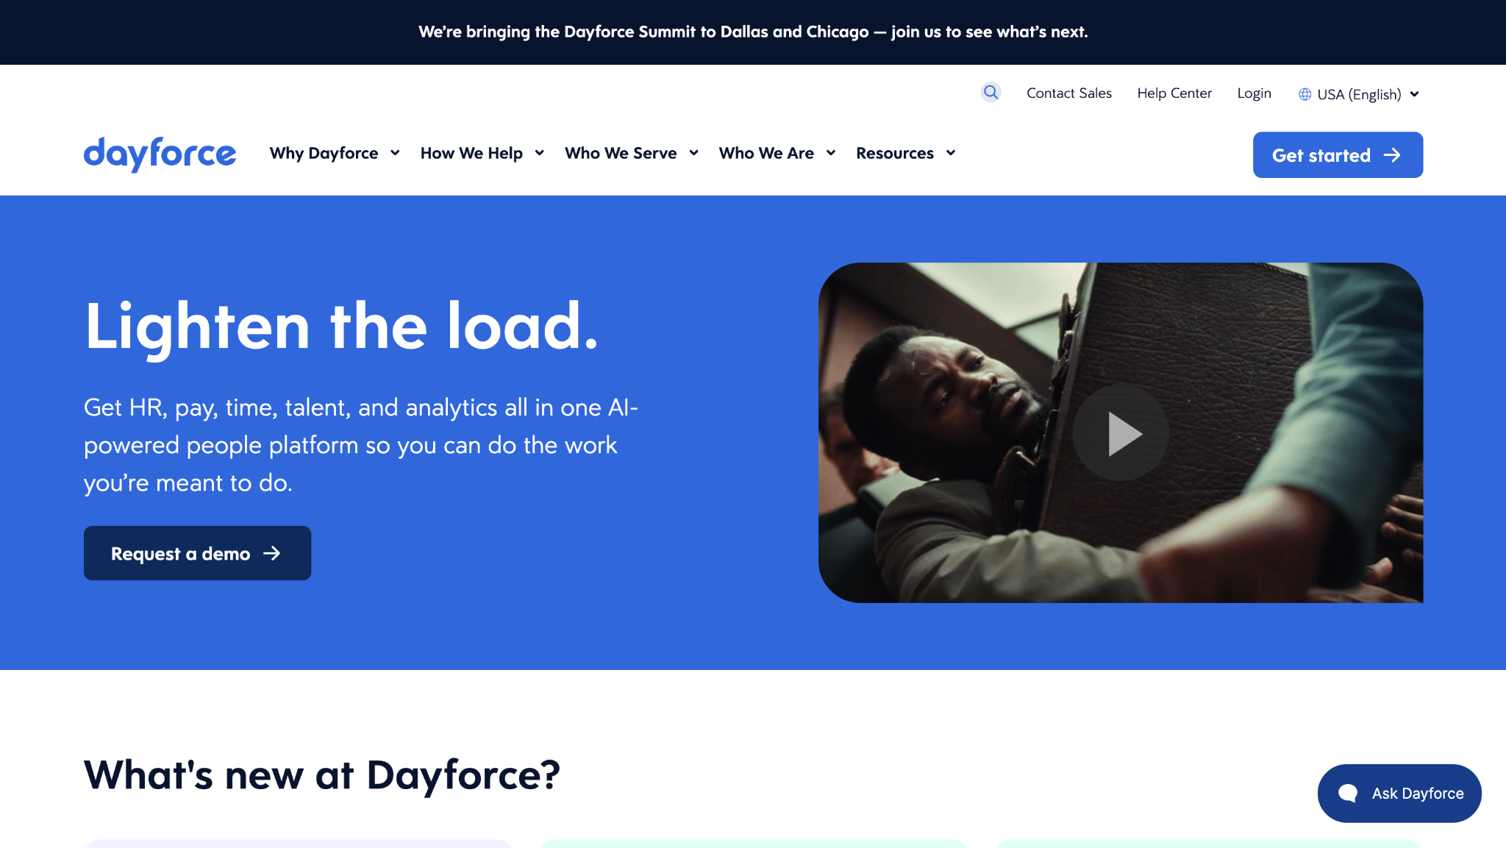Screen dimensions: 1506x848
Task: Click the Dayforce logo
Action: (160, 154)
